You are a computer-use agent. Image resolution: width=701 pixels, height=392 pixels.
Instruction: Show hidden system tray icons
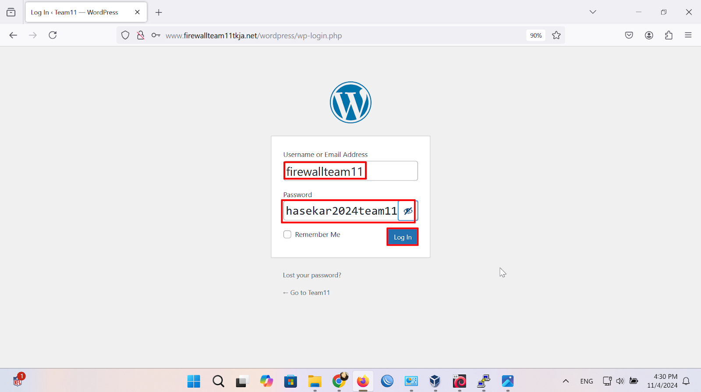[x=566, y=381]
